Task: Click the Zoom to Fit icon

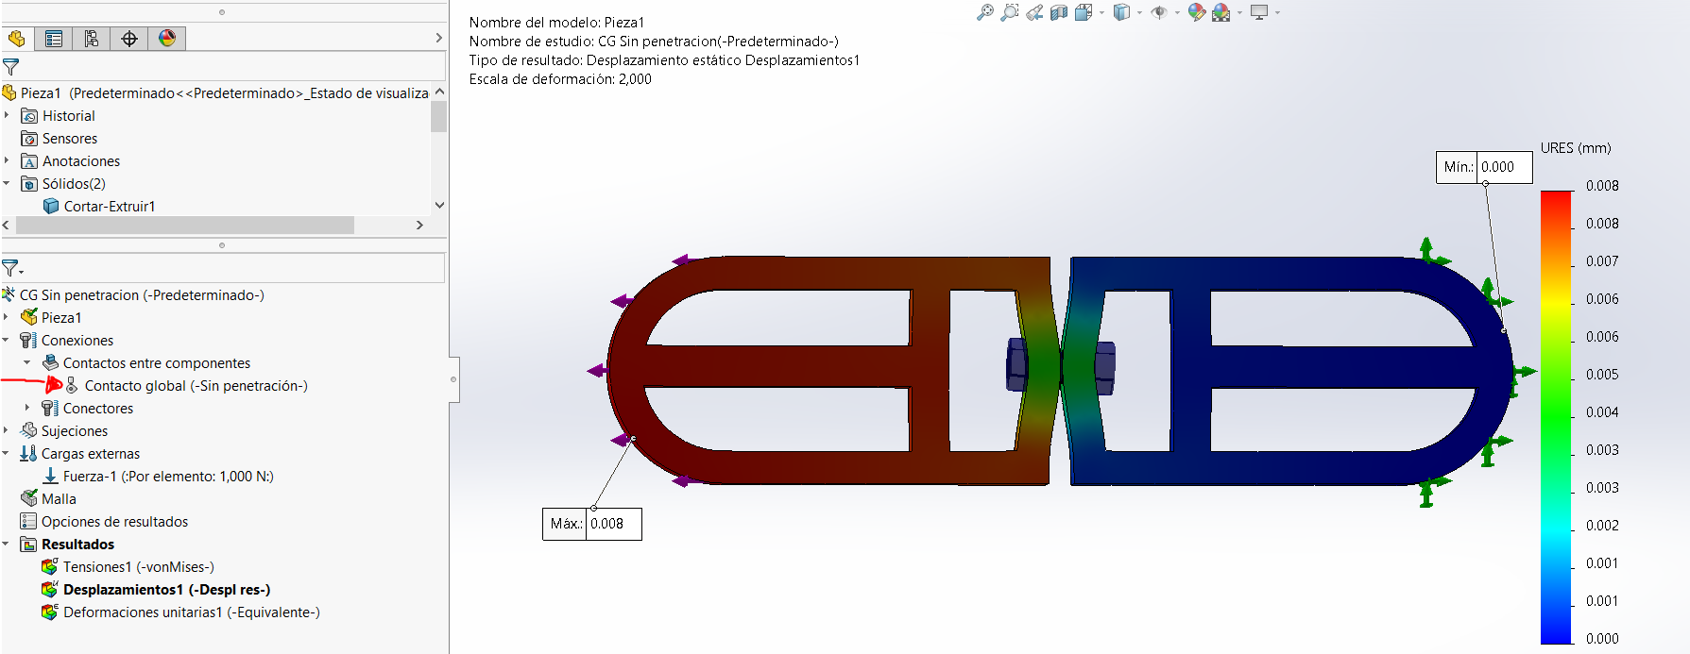Action: pyautogui.click(x=985, y=12)
